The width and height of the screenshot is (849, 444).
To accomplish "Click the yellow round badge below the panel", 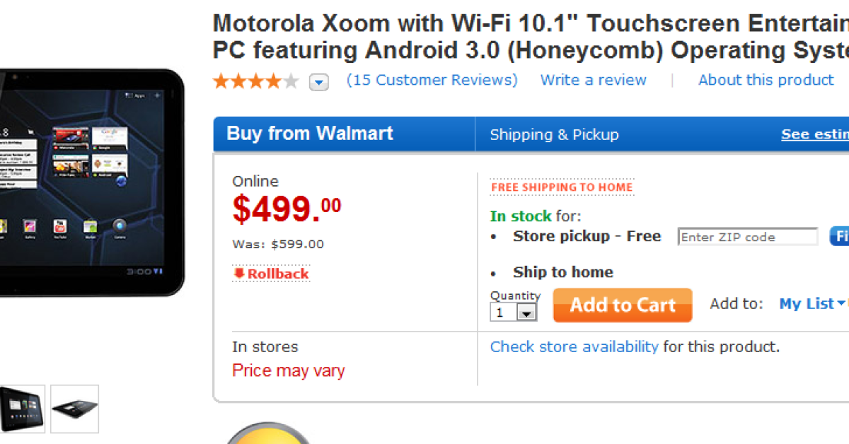I will (269, 434).
